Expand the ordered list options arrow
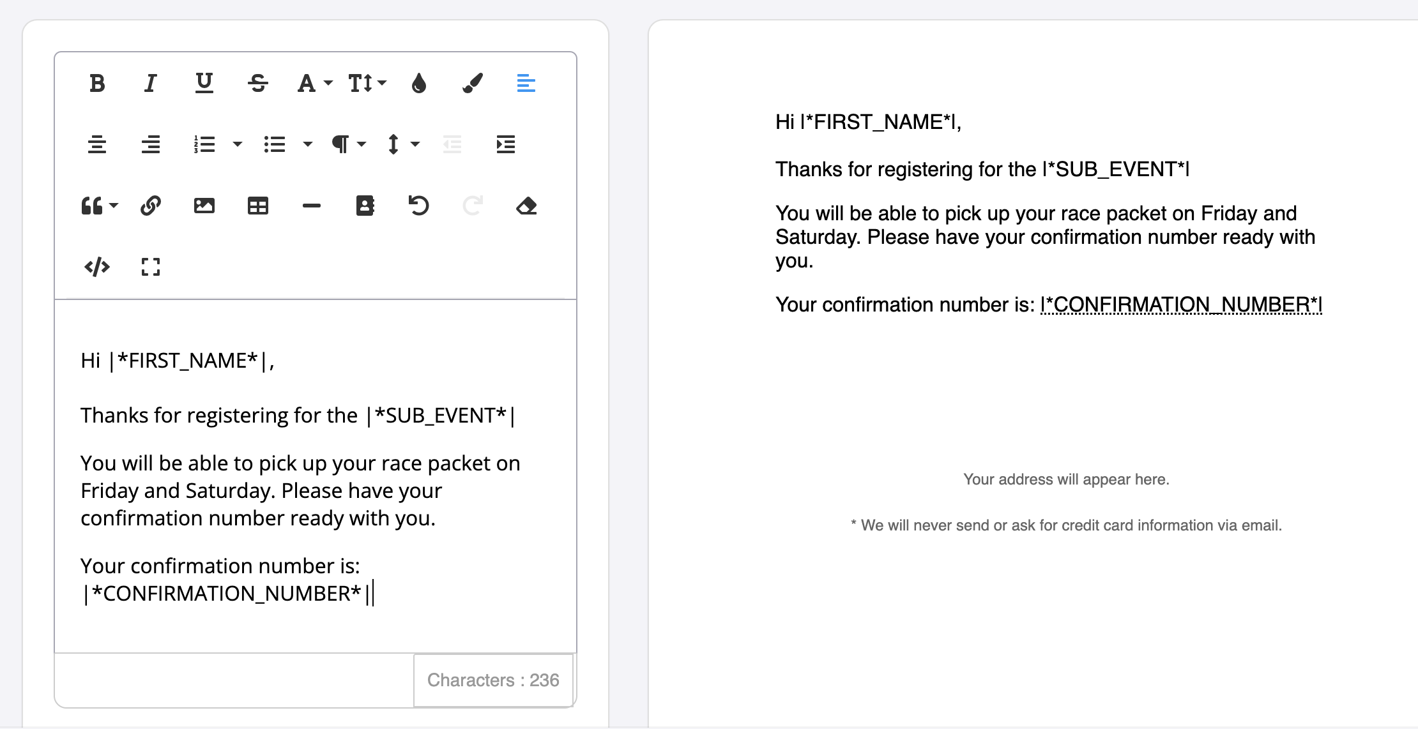This screenshot has width=1418, height=729. [x=238, y=144]
